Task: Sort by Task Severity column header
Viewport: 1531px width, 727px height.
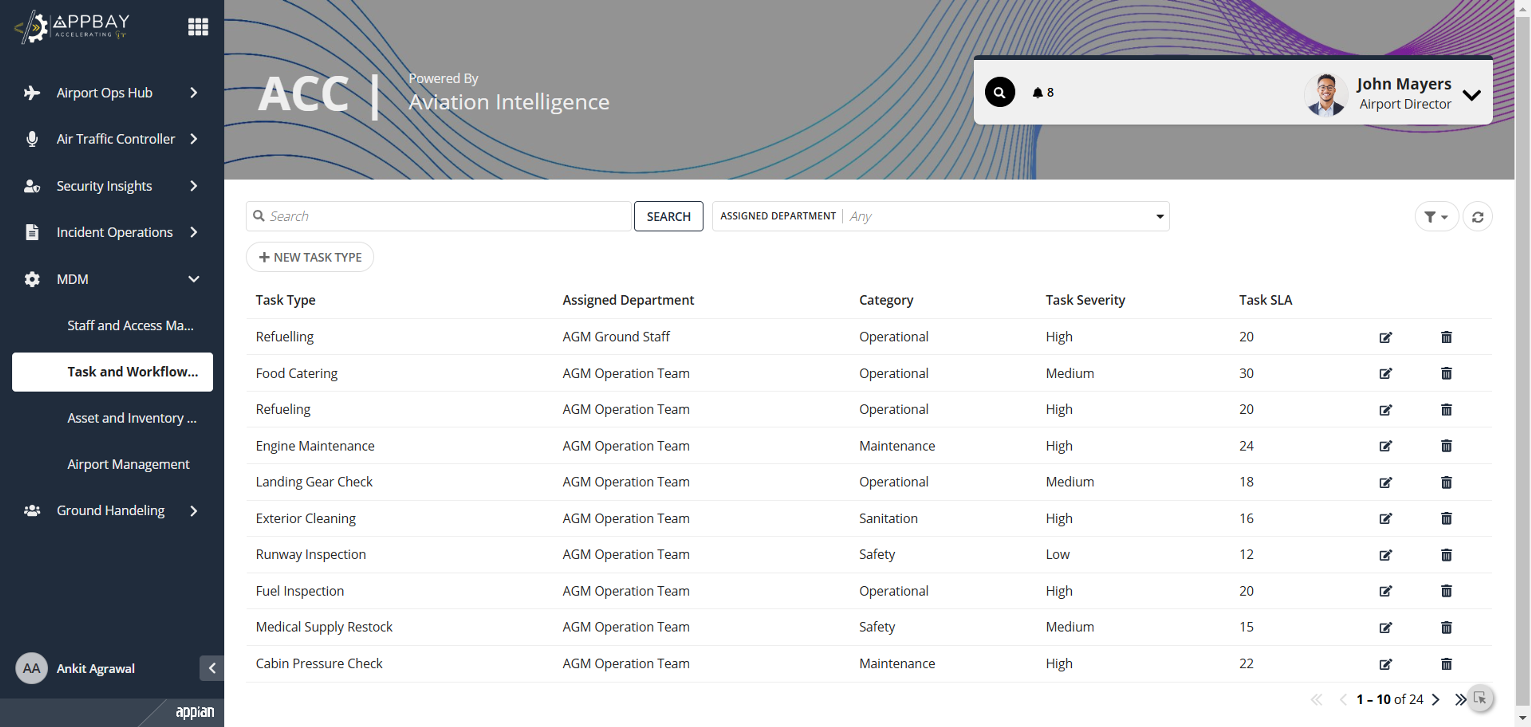Action: click(1085, 300)
